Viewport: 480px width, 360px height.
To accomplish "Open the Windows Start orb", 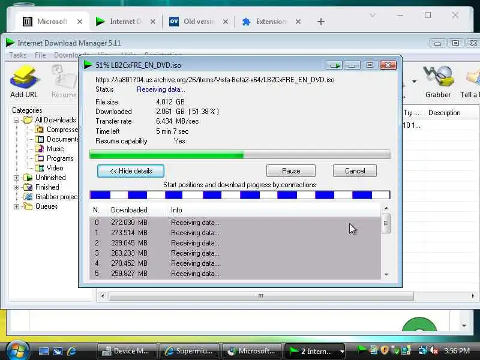I will (x=18, y=351).
